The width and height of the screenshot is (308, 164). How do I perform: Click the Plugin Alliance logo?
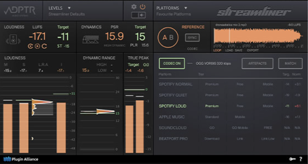coord(21,159)
